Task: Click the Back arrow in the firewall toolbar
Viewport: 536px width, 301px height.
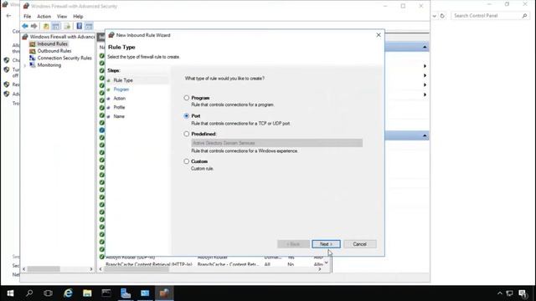Action: click(x=25, y=26)
